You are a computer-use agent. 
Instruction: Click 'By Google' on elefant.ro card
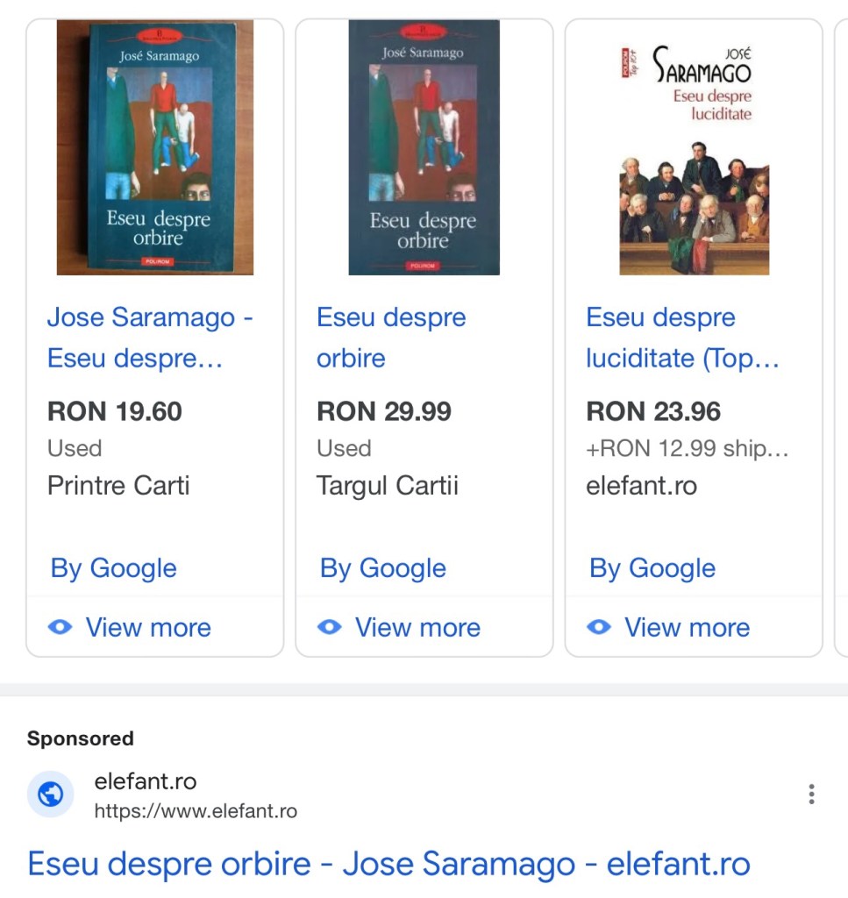pyautogui.click(x=652, y=568)
